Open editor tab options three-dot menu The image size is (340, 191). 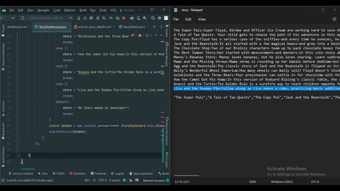161,27
